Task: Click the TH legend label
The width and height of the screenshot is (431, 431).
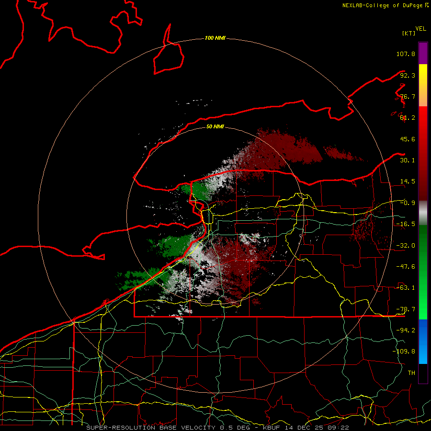Action: point(411,373)
